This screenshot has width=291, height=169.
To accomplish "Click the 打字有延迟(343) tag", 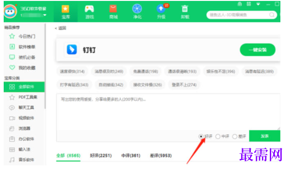I will point(74,84).
